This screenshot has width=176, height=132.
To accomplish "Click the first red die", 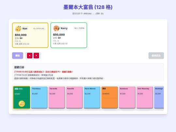I will click(30, 55).
